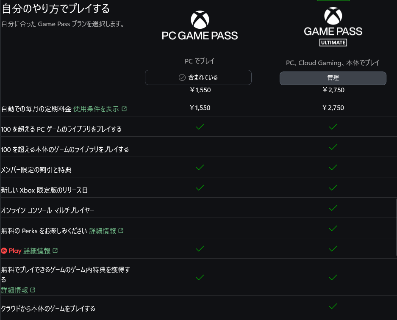This screenshot has height=320, width=397.
Task: Click external-link icon beside EA Play 詳細情報
Action: [55, 251]
